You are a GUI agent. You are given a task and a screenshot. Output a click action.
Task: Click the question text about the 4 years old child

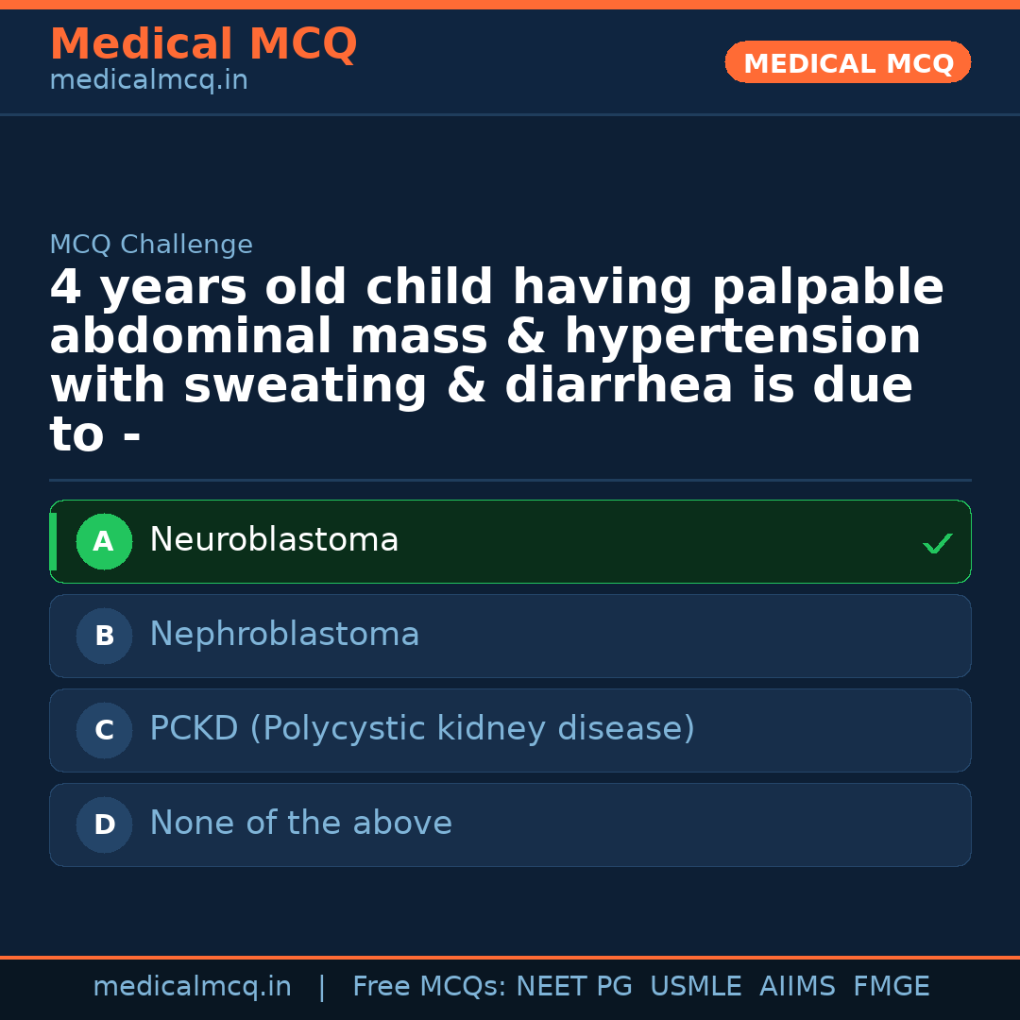[497, 362]
